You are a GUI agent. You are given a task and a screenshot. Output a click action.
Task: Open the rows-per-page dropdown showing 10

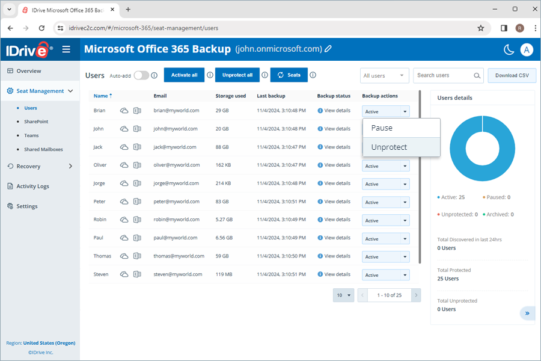tap(343, 295)
